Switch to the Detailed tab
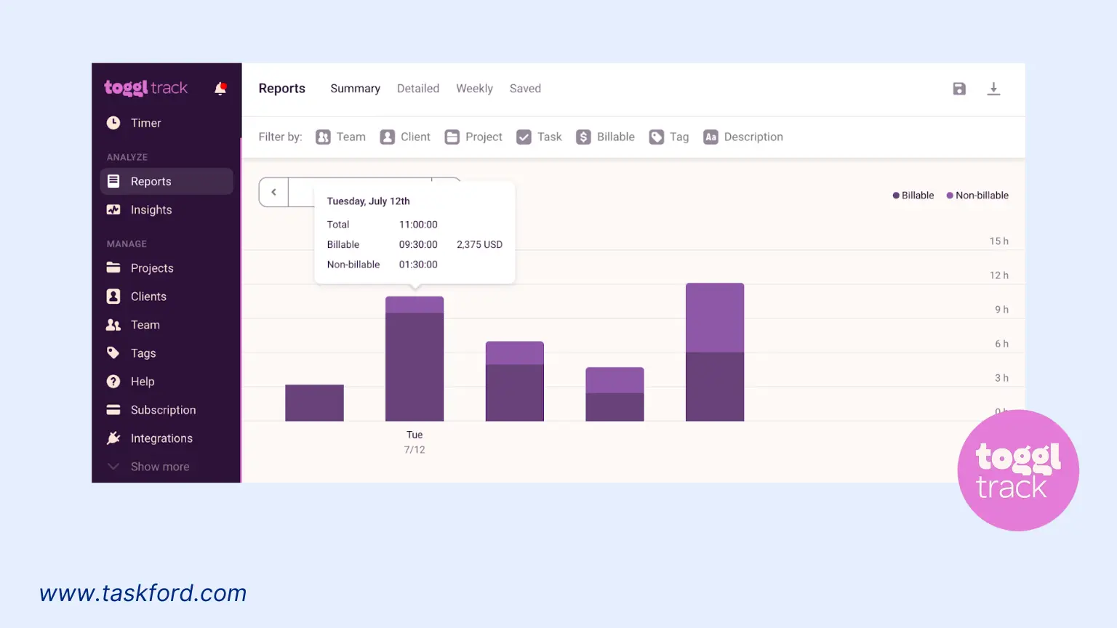 (418, 88)
